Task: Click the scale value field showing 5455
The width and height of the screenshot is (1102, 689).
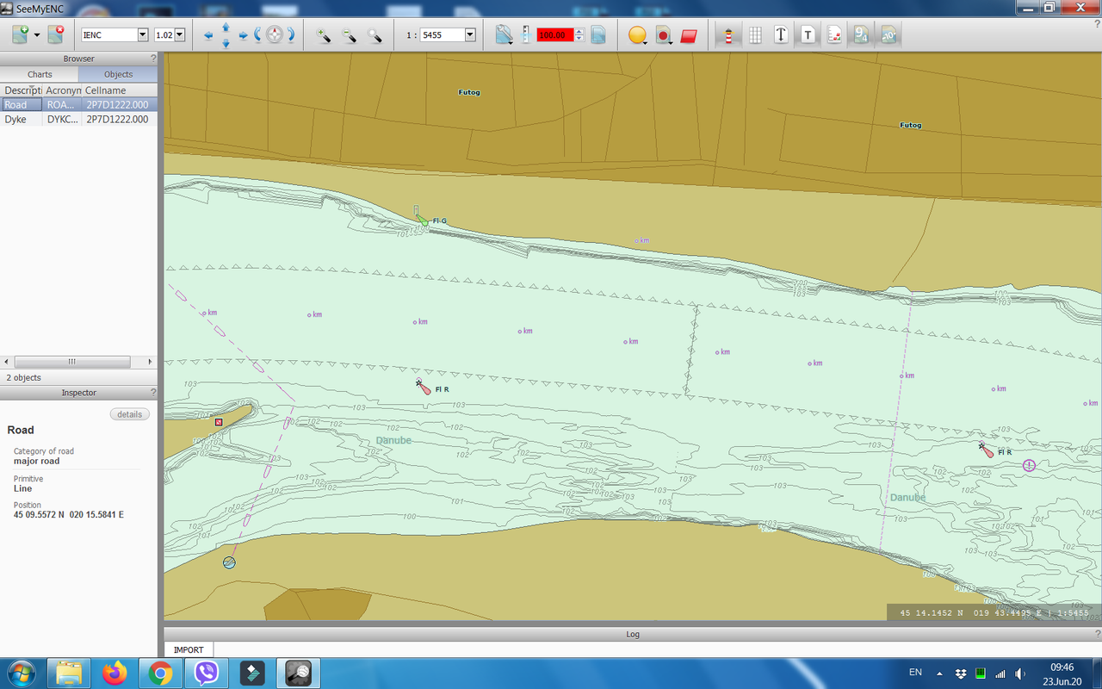Action: pos(442,35)
